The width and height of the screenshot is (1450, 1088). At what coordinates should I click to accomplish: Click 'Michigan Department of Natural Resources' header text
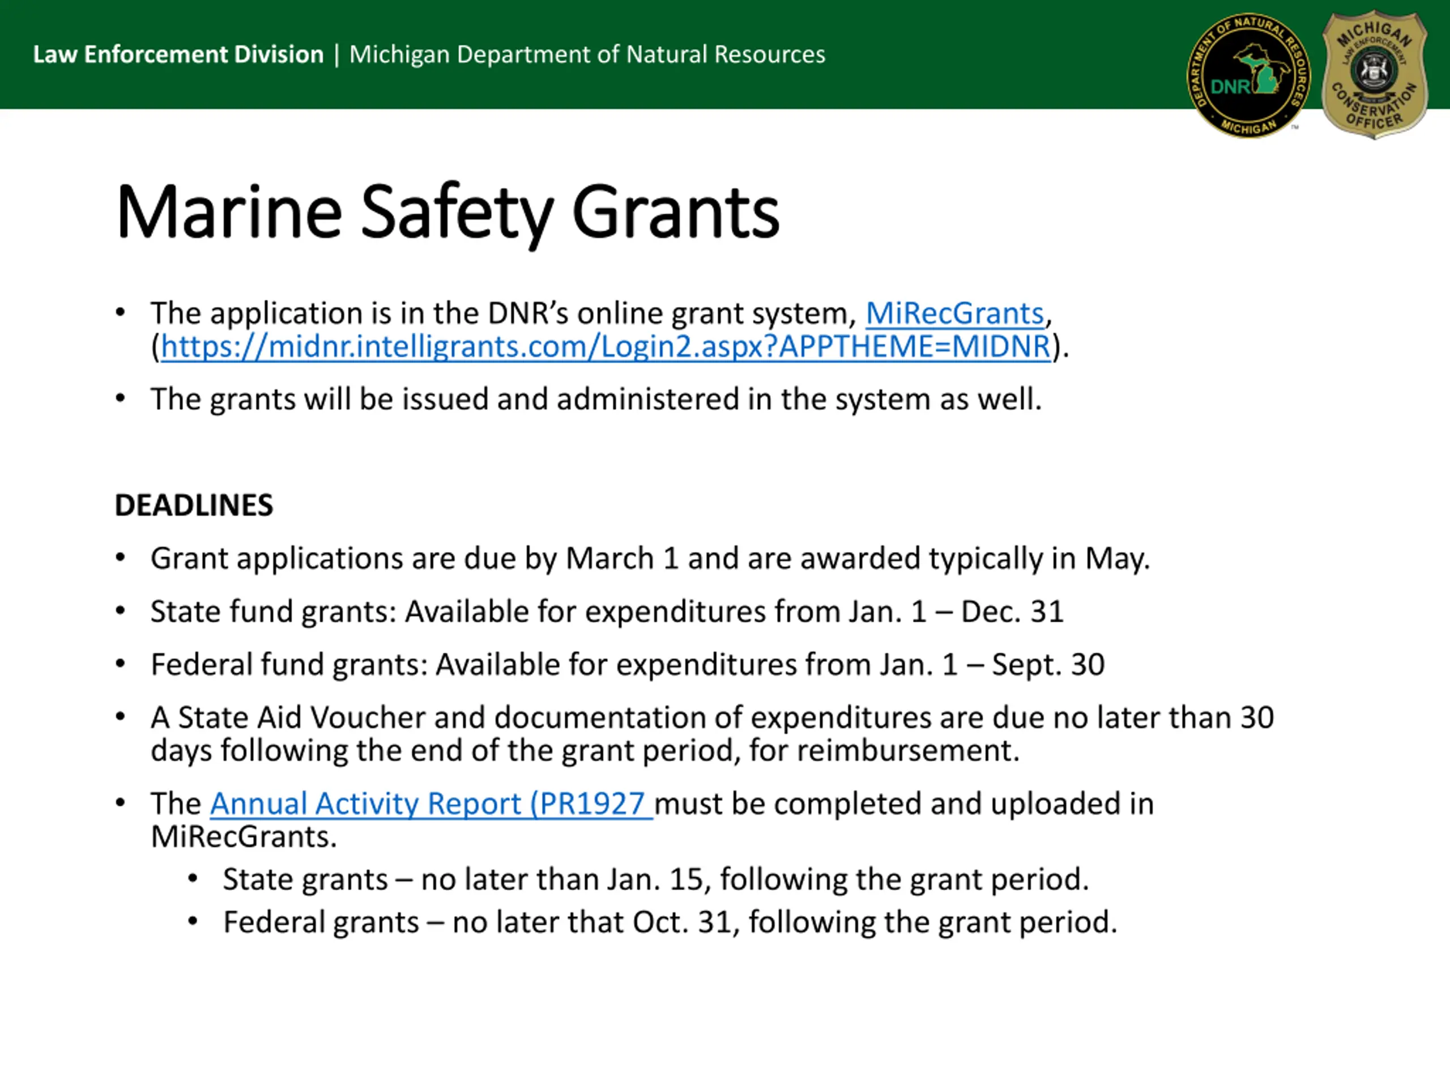[x=587, y=54]
